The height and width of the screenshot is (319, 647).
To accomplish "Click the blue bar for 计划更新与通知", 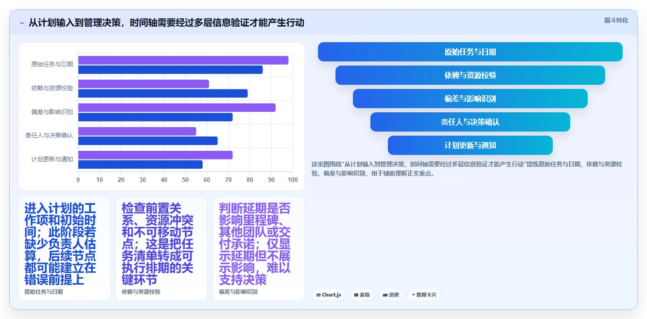I will tap(140, 165).
